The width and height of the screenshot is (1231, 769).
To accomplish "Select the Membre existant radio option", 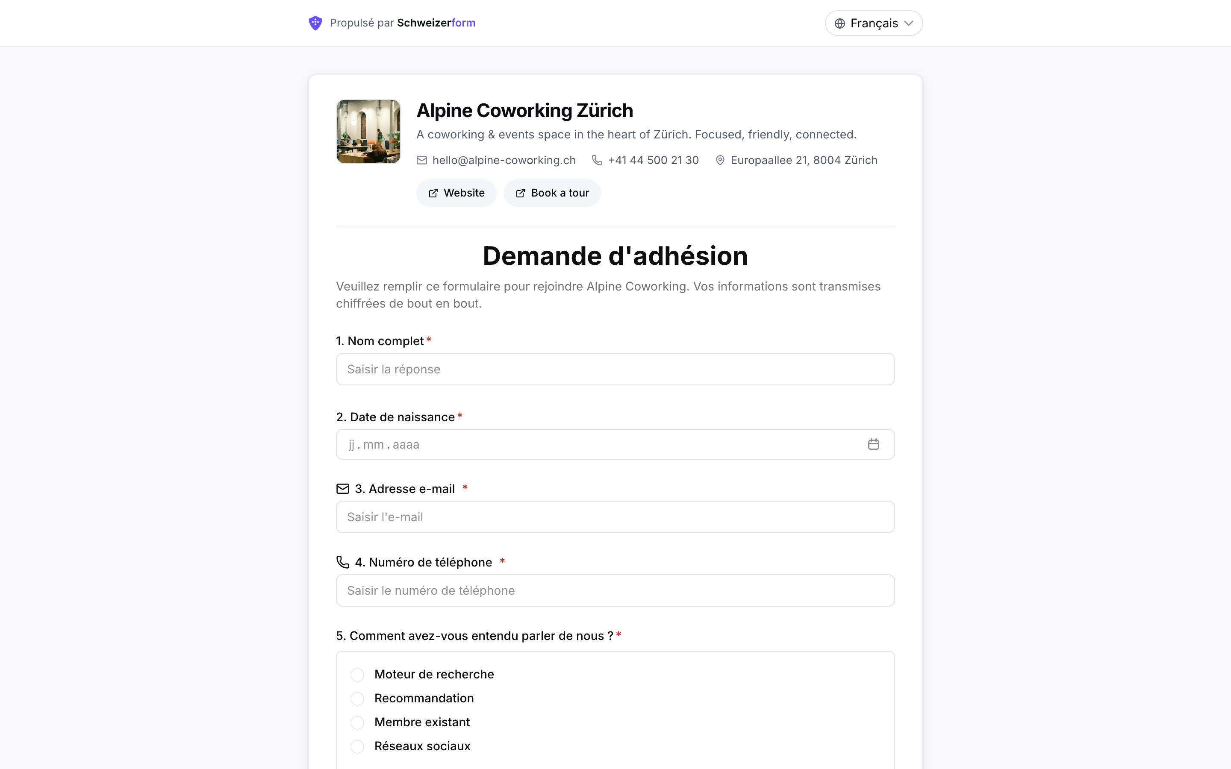I will (357, 723).
